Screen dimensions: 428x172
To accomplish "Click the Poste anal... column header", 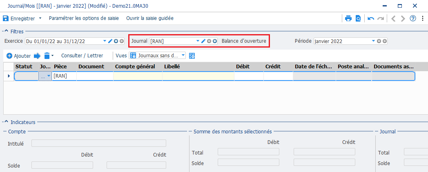I will [x=354, y=67].
